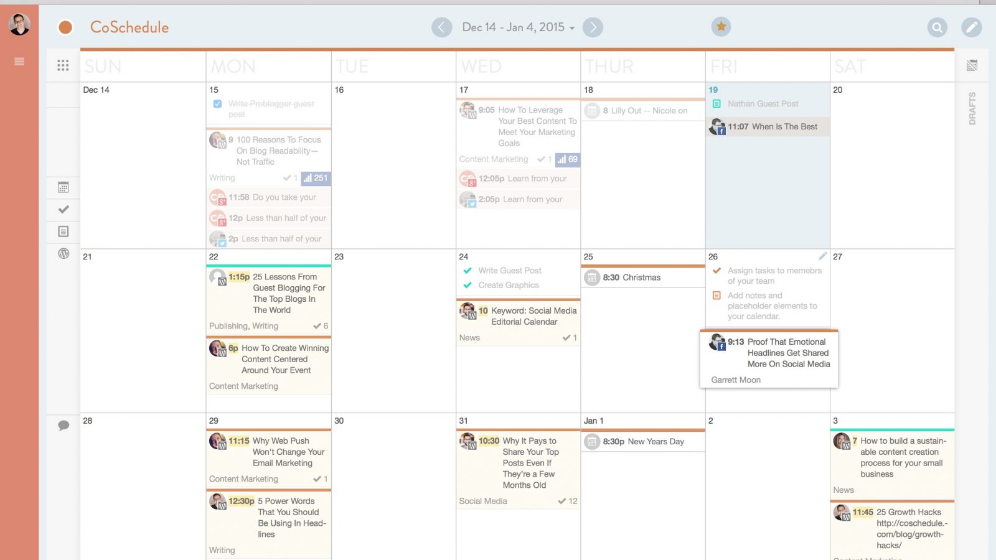The image size is (996, 560).
Task: Click the grid dots view icon
Action: [63, 65]
